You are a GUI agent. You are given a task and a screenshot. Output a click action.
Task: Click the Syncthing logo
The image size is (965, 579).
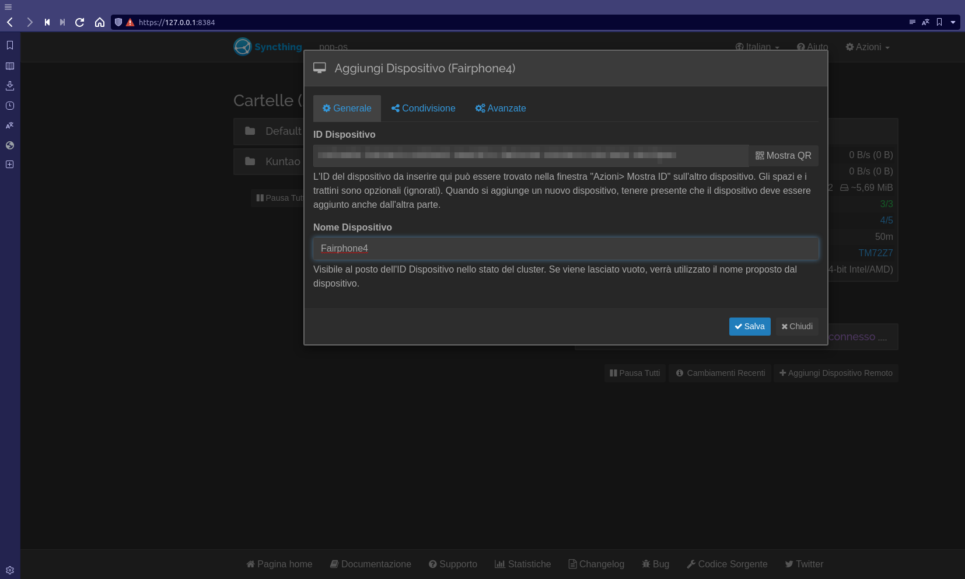pos(268,47)
